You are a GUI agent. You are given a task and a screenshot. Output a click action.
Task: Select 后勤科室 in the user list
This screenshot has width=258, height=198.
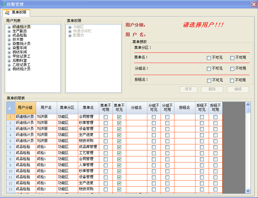pyautogui.click(x=20, y=61)
